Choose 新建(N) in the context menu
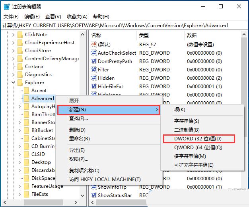Viewport: 249px width, 207px height. 109,110
